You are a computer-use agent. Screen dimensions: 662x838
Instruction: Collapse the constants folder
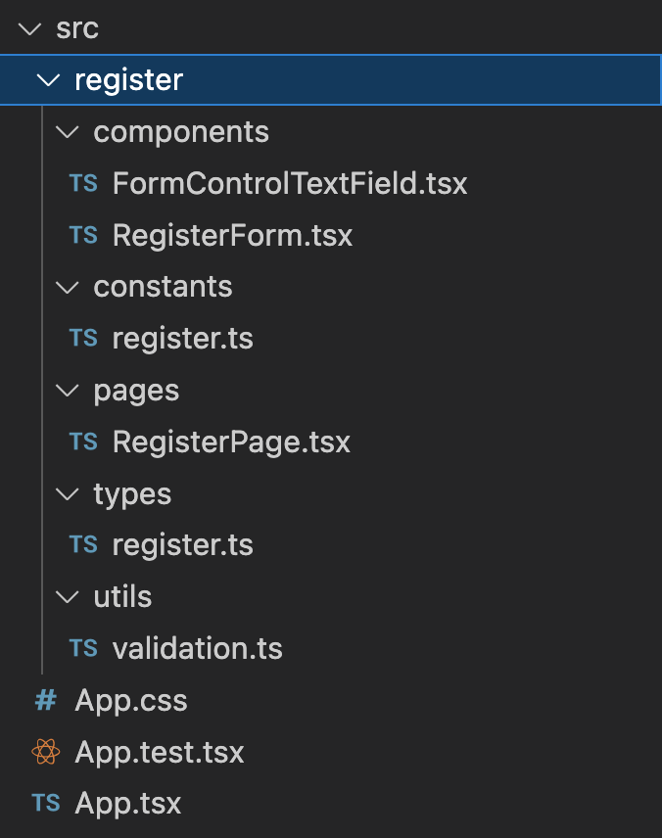click(x=67, y=286)
